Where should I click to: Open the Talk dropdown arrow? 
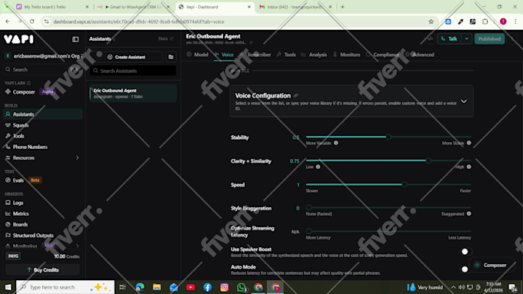pyautogui.click(x=467, y=38)
